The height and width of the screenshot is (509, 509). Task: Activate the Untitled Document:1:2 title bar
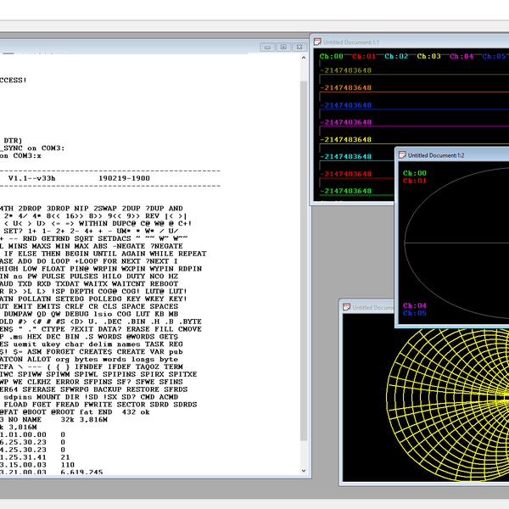453,155
